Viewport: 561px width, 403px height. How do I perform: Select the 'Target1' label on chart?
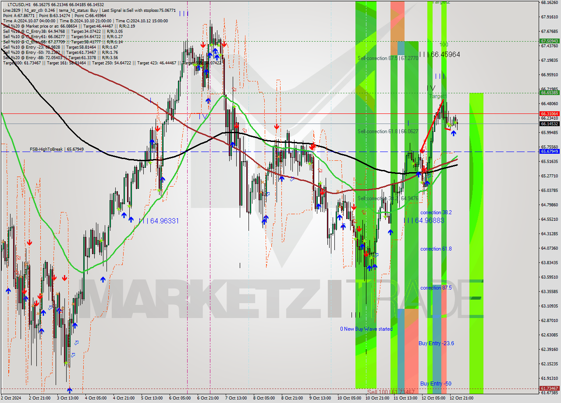click(x=437, y=96)
